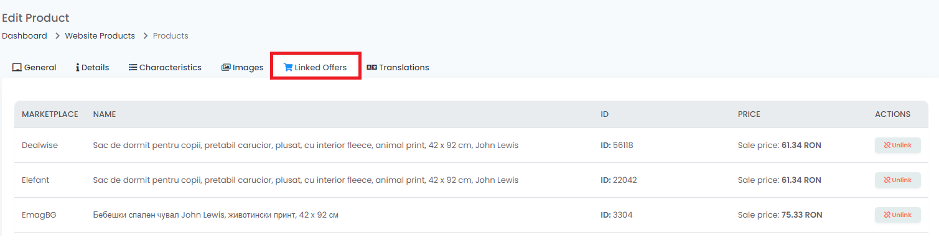Click the unlink icon in EmagBG row
The height and width of the screenshot is (245, 939).
click(887, 215)
